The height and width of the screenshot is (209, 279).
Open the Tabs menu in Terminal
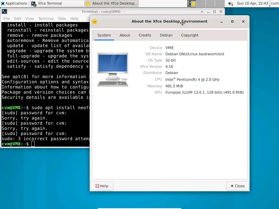click(x=62, y=19)
